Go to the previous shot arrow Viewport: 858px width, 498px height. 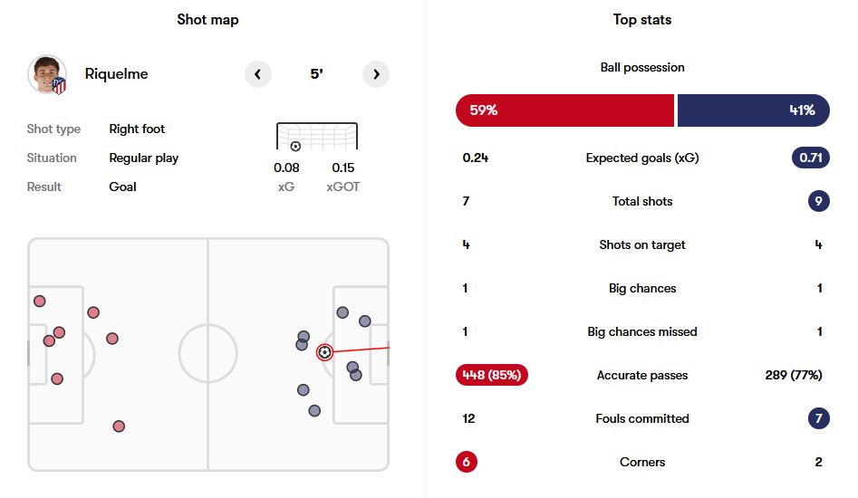(257, 74)
